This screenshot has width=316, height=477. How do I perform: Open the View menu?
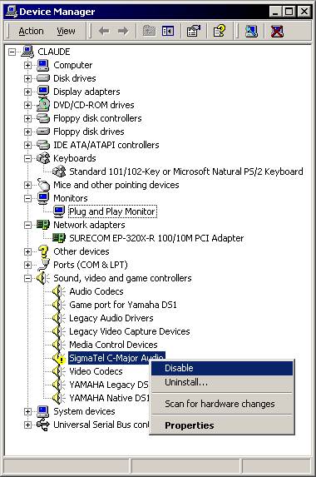(66, 31)
